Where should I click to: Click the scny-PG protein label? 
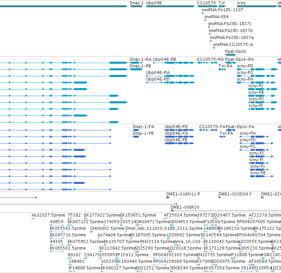point(248,147)
